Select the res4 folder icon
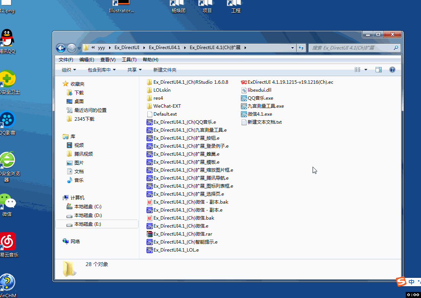Screen dimensions: 421x298 (x=150, y=98)
